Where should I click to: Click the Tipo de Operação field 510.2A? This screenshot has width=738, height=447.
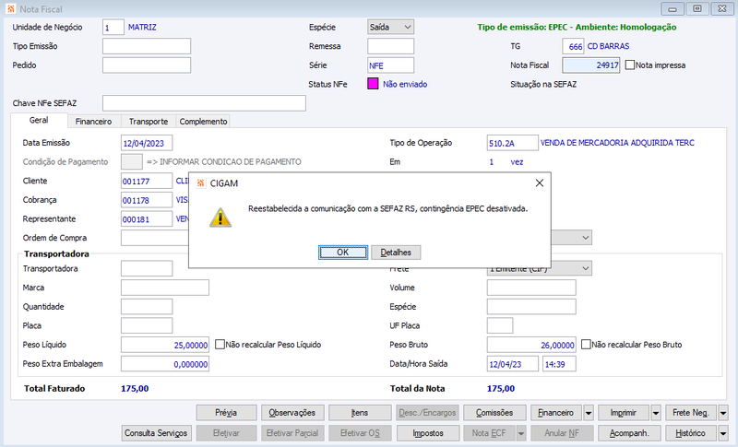pos(513,143)
